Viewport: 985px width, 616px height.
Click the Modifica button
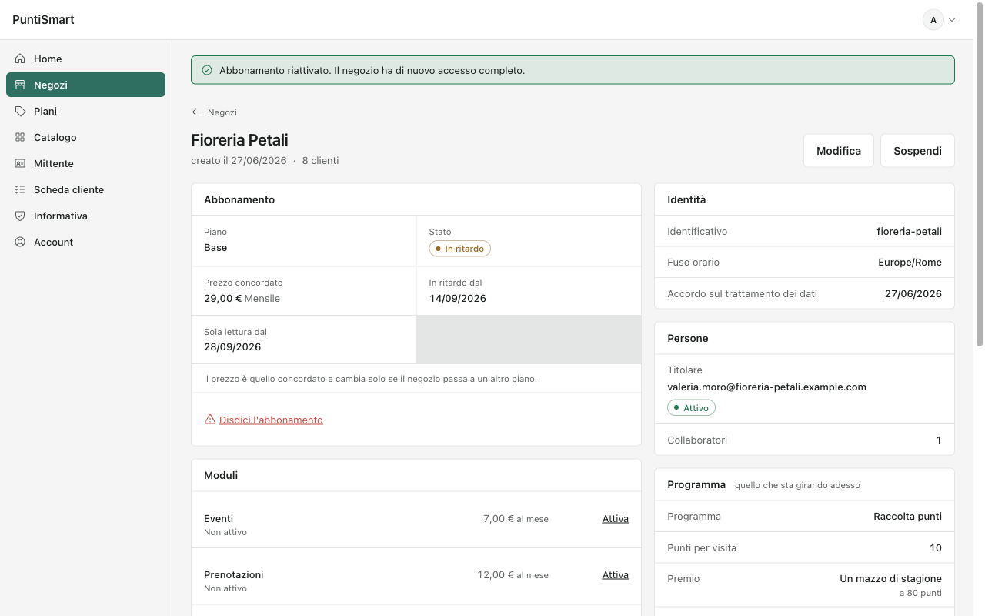[x=839, y=151]
